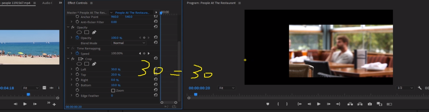Select the Crop rectangle mask tool
429x112 pixels.
[x=87, y=64]
